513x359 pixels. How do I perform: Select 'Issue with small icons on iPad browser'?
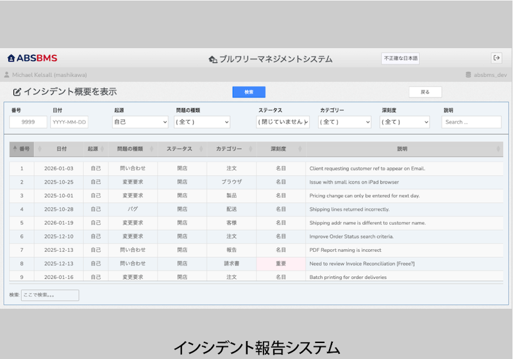tap(256, 182)
